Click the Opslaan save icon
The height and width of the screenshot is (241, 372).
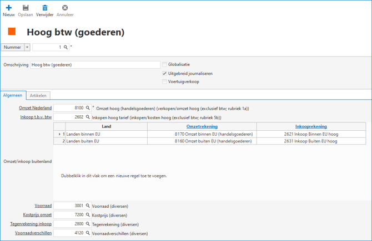(x=26, y=8)
